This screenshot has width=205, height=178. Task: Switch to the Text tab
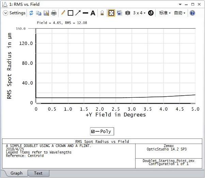38,173
